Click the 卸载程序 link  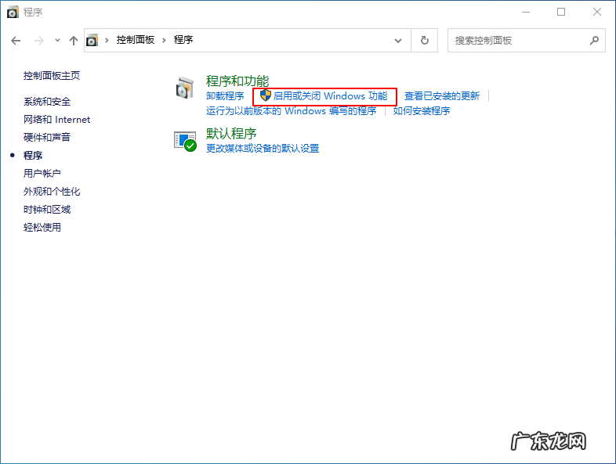point(225,96)
